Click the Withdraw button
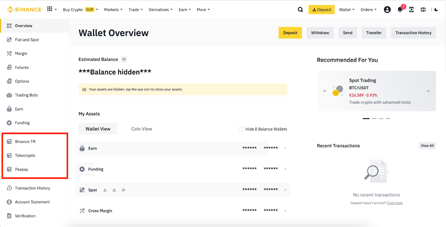 [x=320, y=33]
